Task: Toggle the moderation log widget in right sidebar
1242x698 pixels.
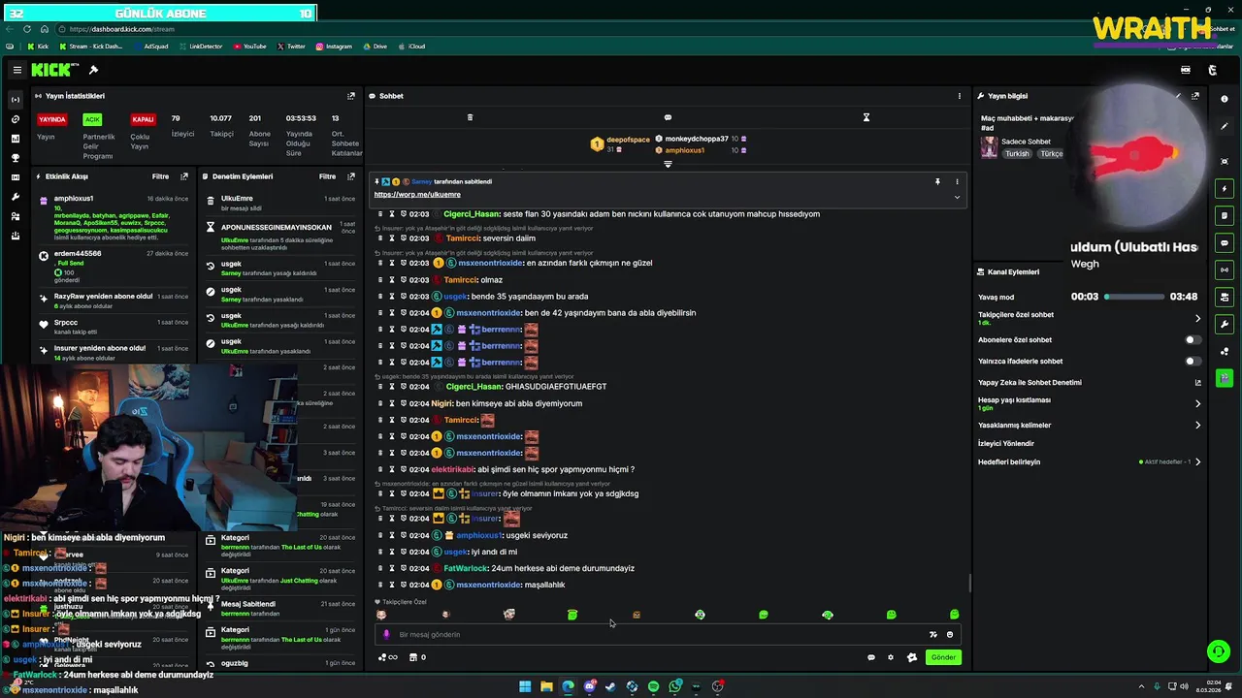Action: (1225, 215)
